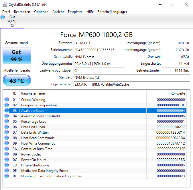The image size is (193, 190).
Task: Minimize the CrystalDiskInfo window
Action: (x=160, y=4)
